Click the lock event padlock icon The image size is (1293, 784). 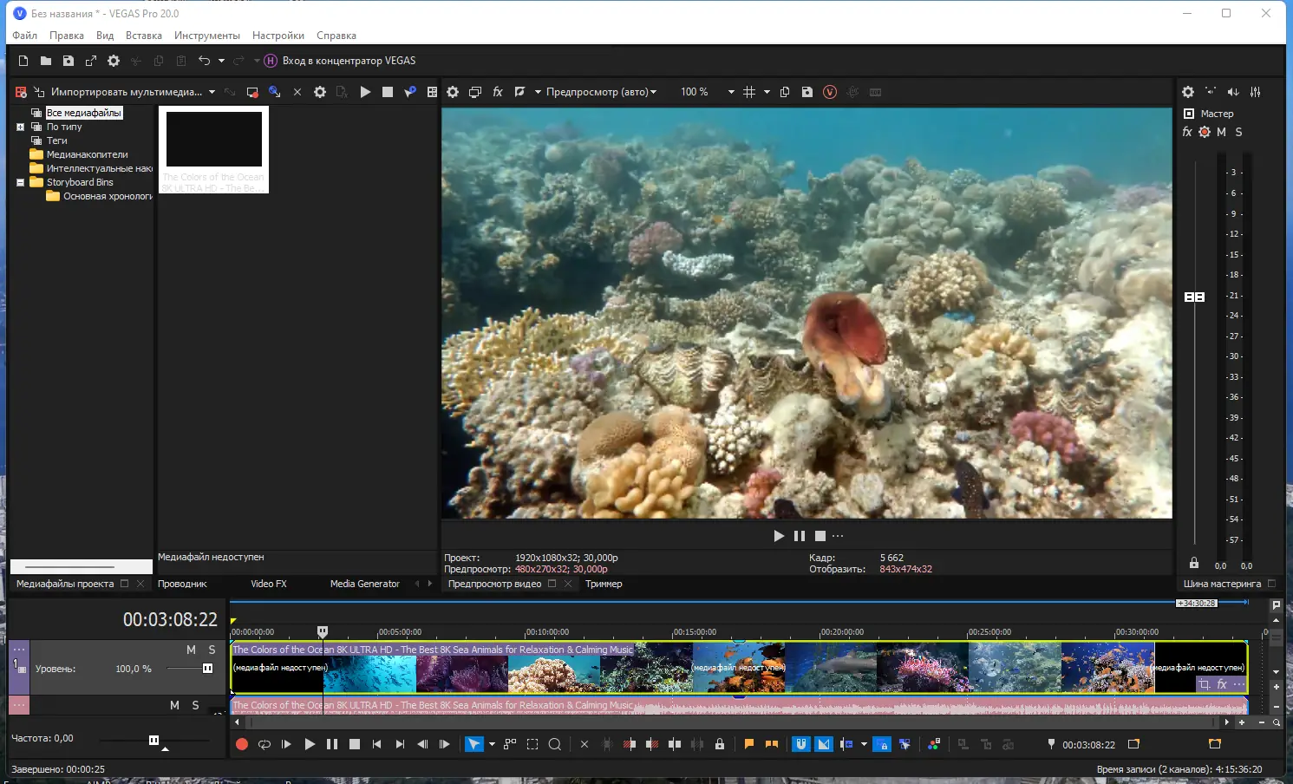[x=720, y=744]
